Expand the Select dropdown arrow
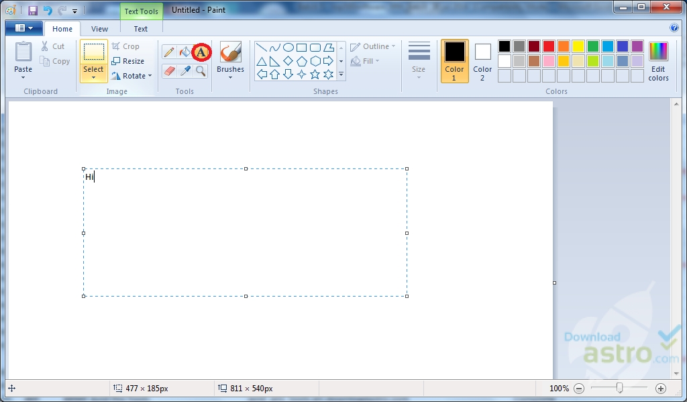 [x=93, y=77]
